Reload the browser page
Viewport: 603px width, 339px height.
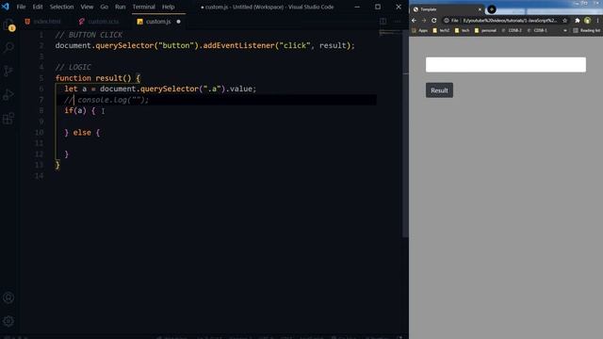pos(434,21)
